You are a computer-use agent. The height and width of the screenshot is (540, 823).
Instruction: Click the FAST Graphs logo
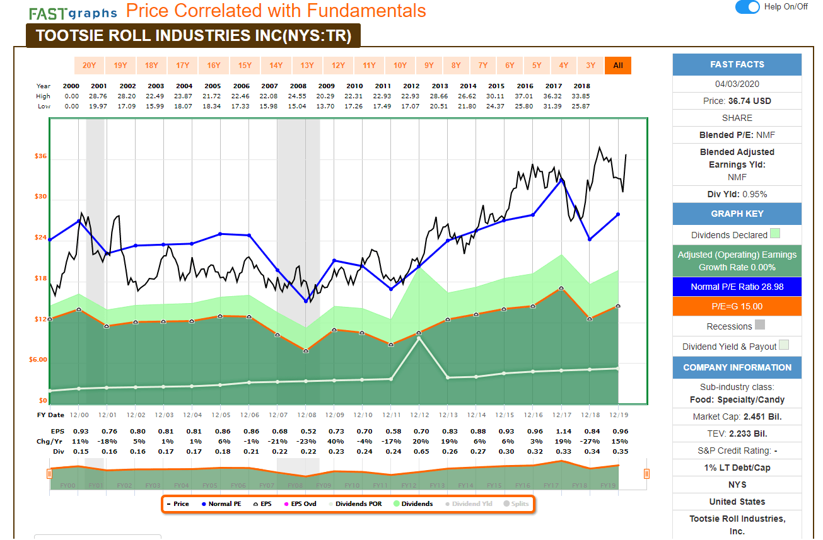pyautogui.click(x=73, y=13)
